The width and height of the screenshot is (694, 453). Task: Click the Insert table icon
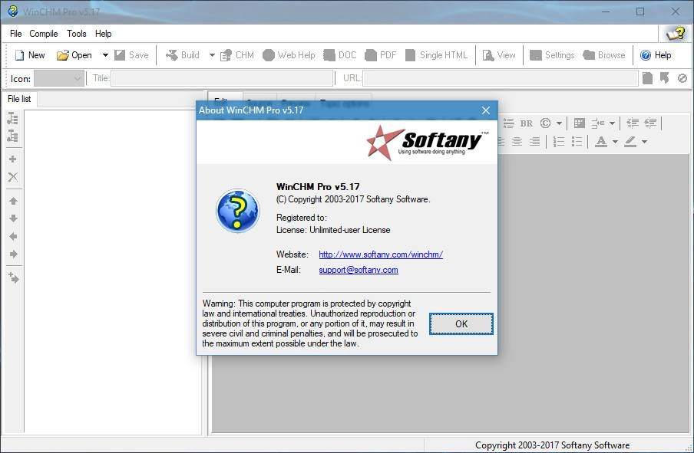coord(580,123)
